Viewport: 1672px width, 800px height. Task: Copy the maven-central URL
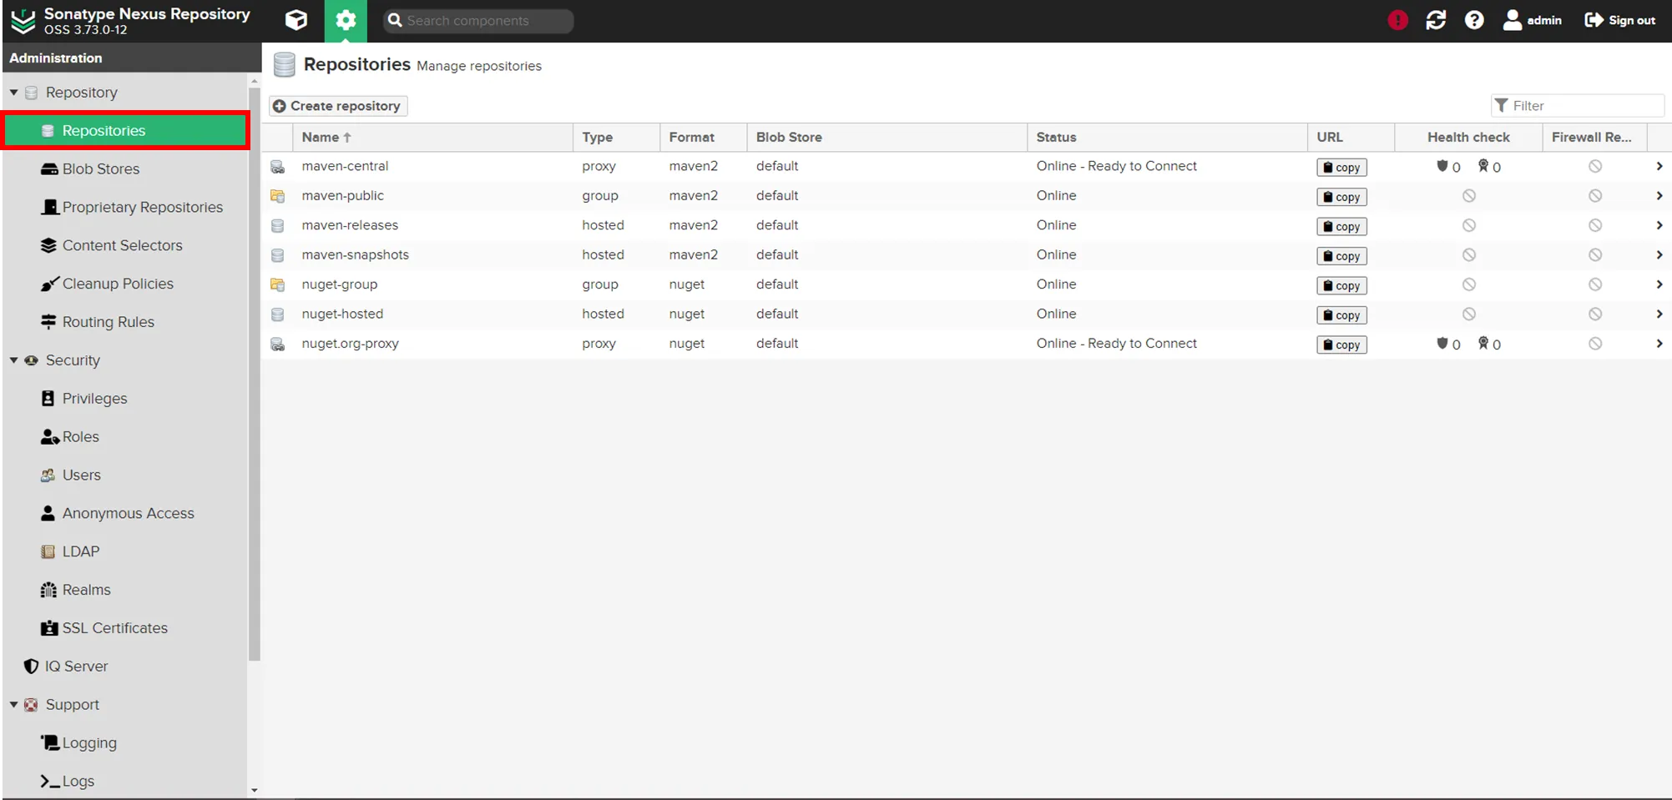(x=1341, y=168)
